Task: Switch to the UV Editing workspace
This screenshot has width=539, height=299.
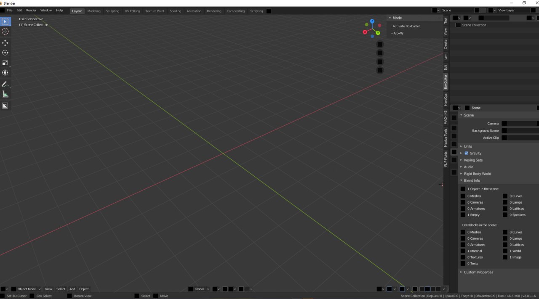Action: (x=132, y=11)
